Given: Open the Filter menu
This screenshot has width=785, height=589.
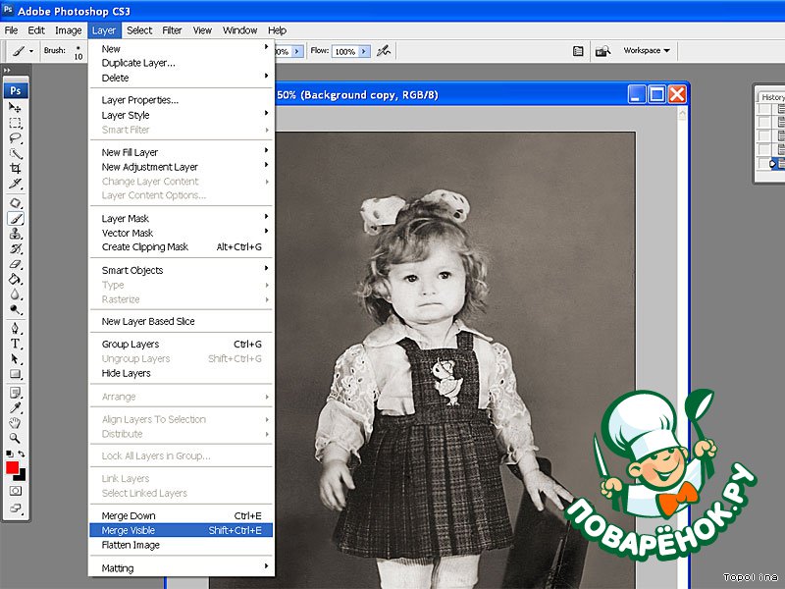Looking at the screenshot, I should point(172,30).
